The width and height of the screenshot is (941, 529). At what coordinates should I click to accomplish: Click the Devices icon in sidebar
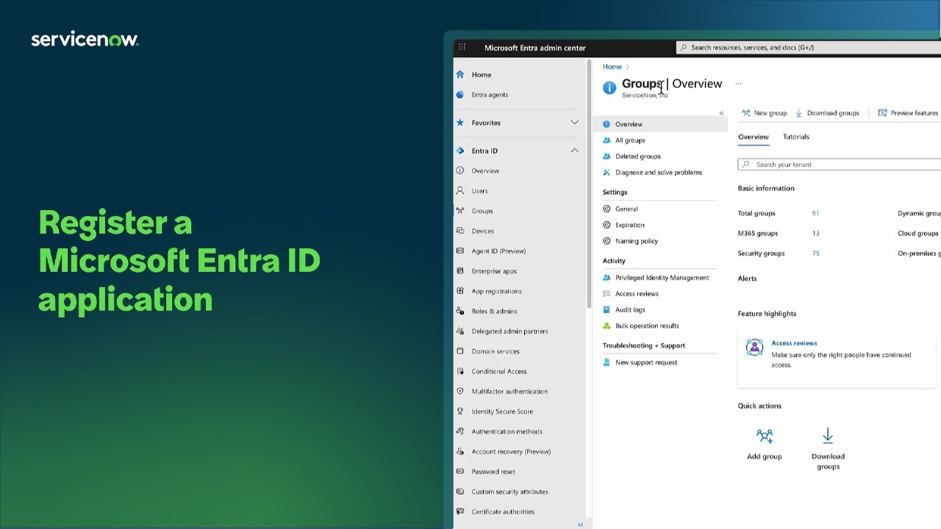[460, 231]
